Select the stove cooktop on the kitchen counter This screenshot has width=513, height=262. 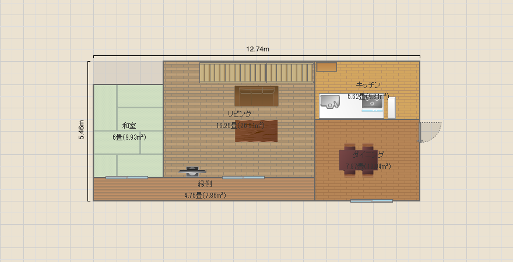tap(373, 103)
